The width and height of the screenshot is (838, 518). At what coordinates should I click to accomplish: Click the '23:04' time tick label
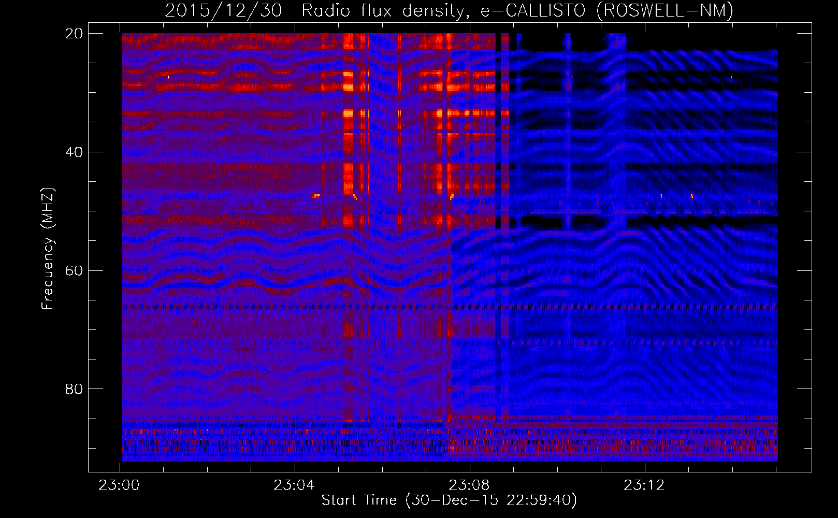pos(294,485)
